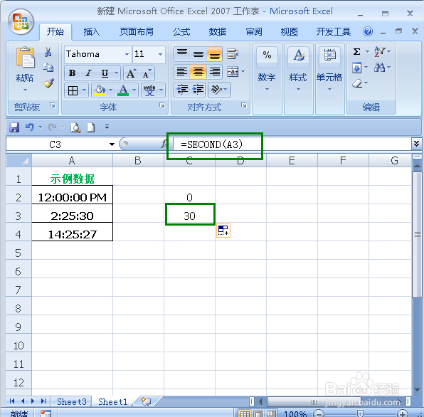Click the Print Preview icon

(x=75, y=127)
